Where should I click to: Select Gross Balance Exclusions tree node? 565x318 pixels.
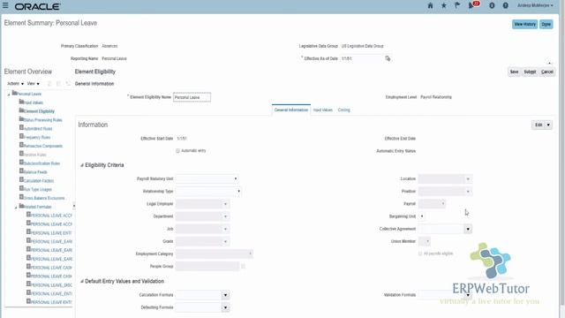(42, 198)
